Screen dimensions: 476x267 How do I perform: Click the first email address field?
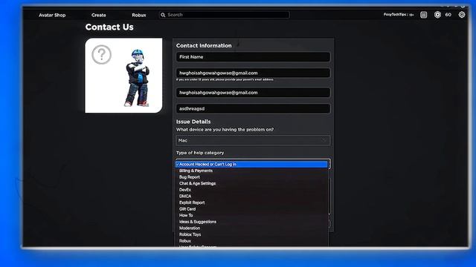point(253,73)
